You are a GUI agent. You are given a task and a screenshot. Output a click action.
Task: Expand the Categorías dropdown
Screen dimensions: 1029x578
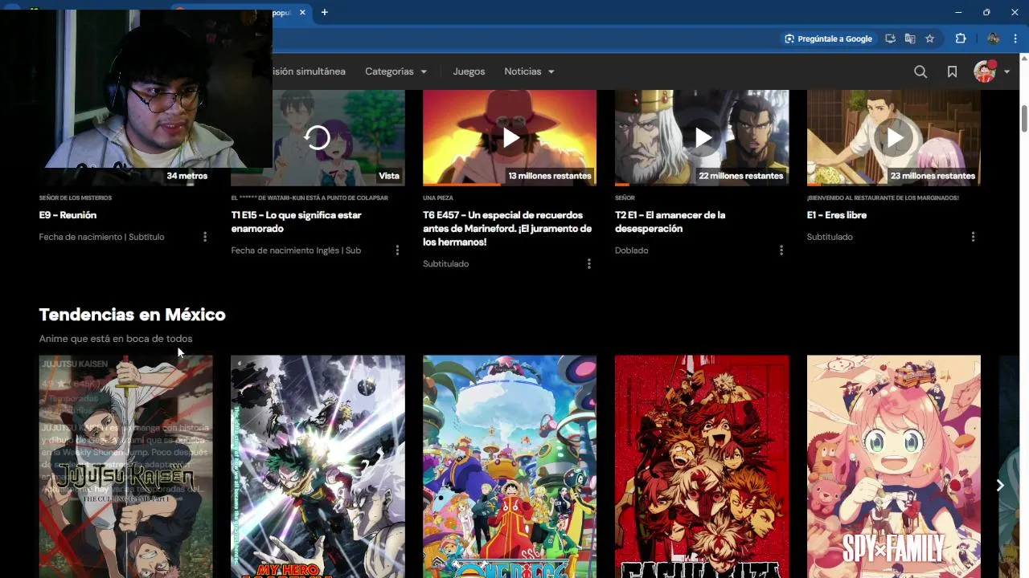tap(396, 71)
